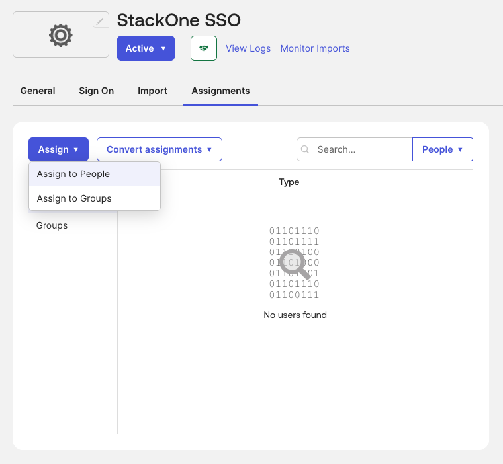Screen dimensions: 503x464
Task: Select the Assignments tab
Action: click(x=220, y=91)
